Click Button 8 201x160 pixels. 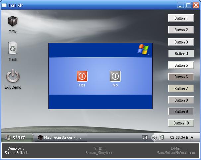click(181, 100)
